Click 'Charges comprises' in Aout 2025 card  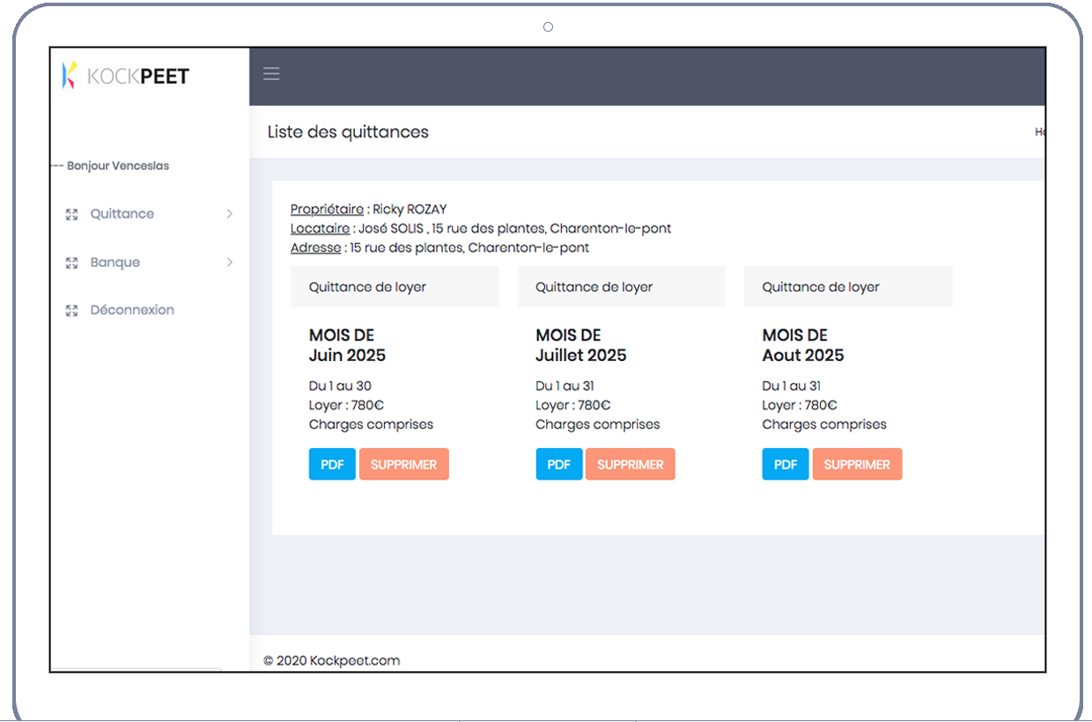(x=824, y=424)
